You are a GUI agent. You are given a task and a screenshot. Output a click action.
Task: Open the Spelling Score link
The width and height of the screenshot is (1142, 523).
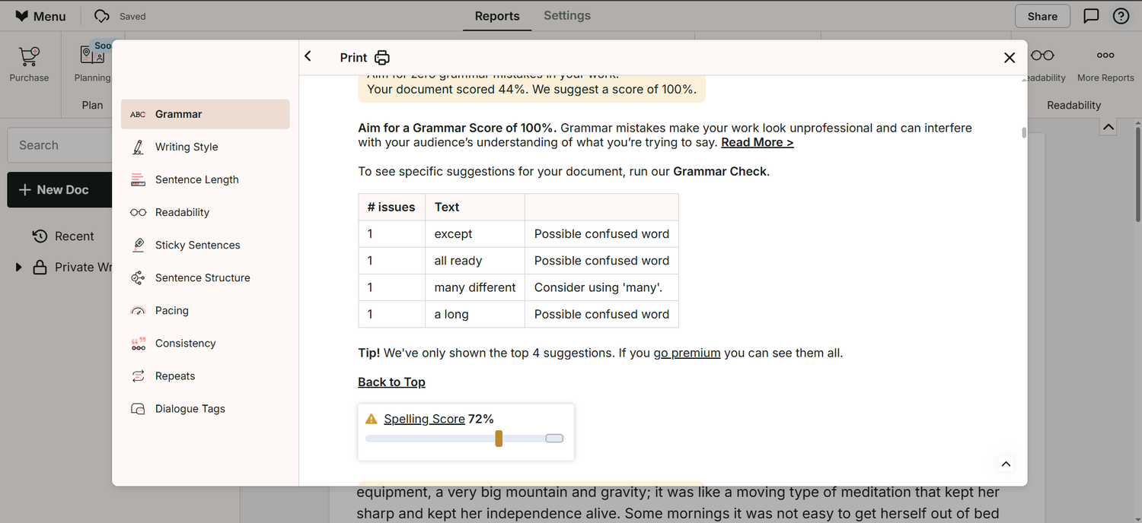point(424,419)
